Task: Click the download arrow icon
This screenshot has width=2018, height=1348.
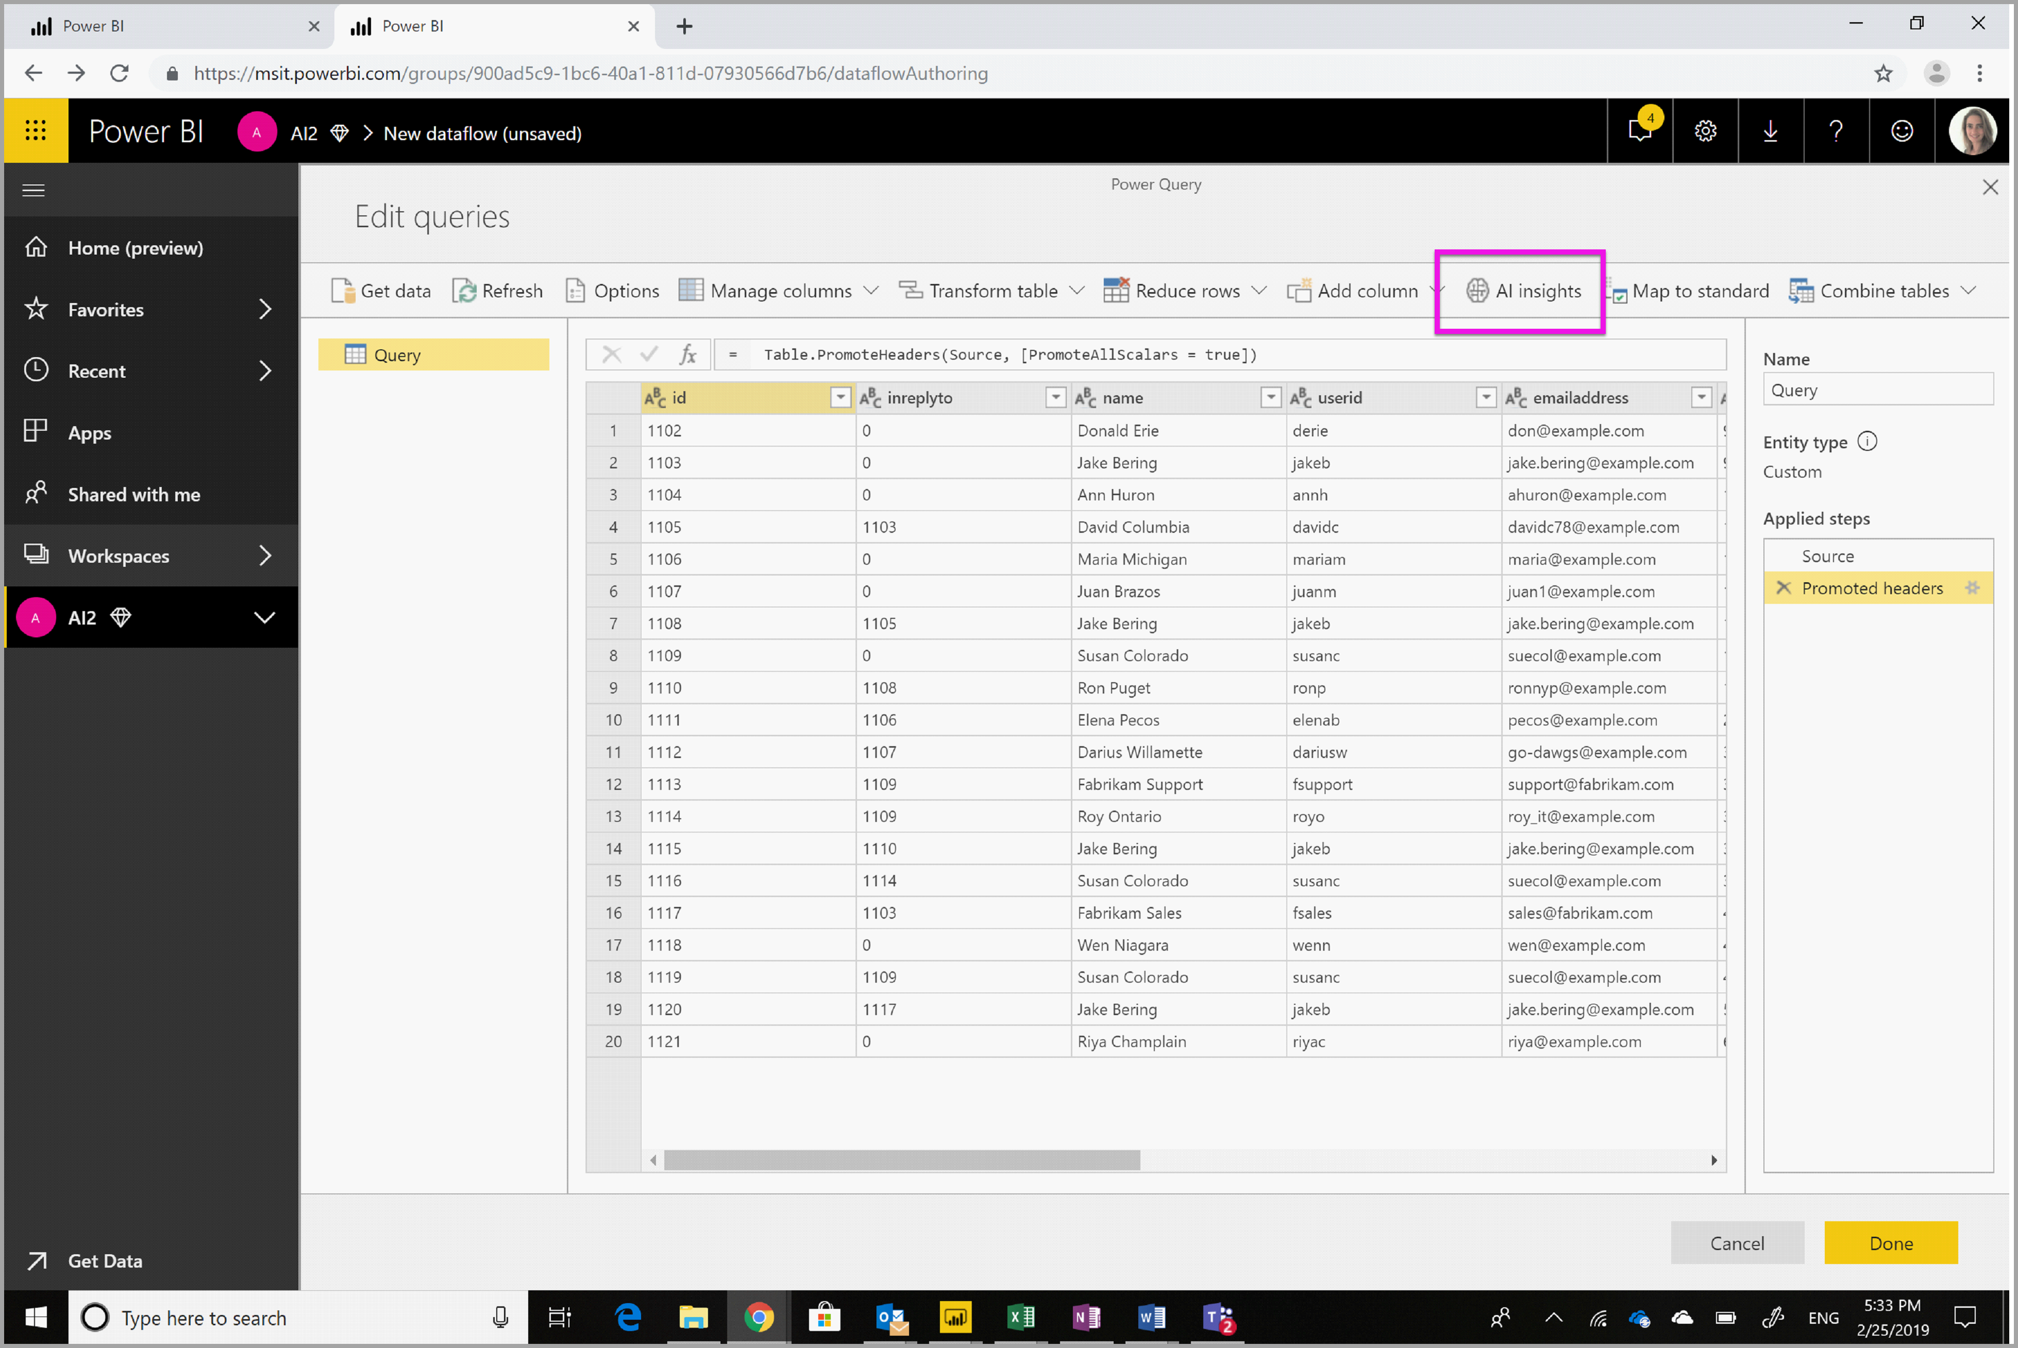Action: pos(1771,131)
